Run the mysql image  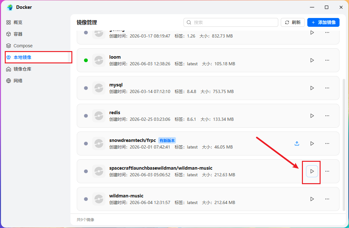pyautogui.click(x=312, y=88)
